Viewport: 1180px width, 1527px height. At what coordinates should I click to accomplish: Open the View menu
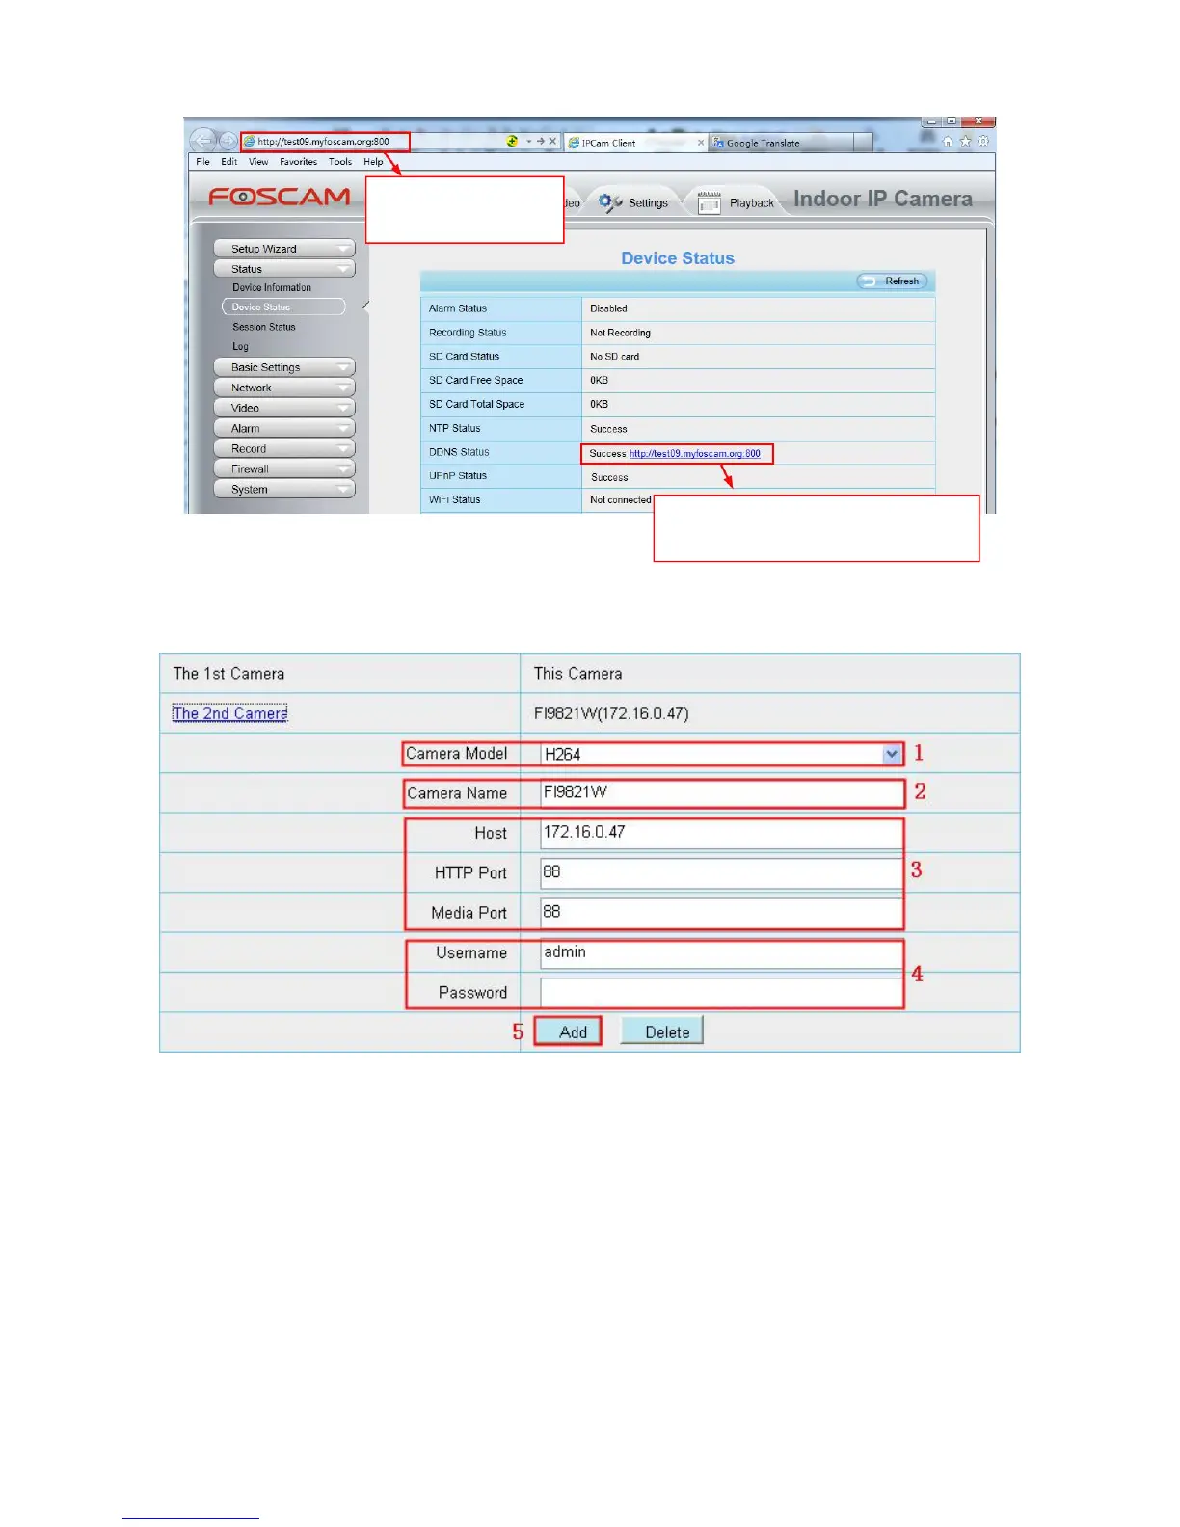(258, 162)
